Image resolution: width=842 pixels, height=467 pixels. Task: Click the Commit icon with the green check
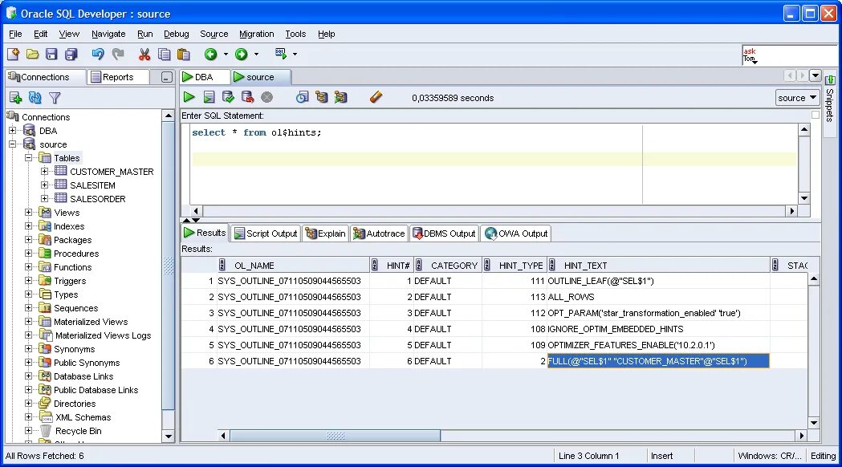coord(228,96)
